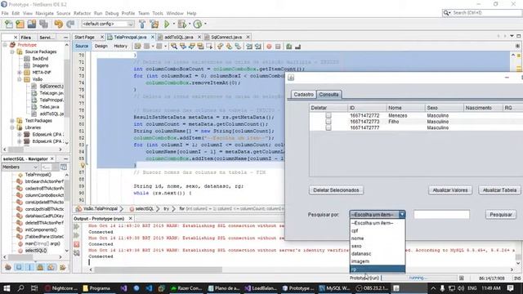Close the addToSQL.java tab

(x=199, y=37)
